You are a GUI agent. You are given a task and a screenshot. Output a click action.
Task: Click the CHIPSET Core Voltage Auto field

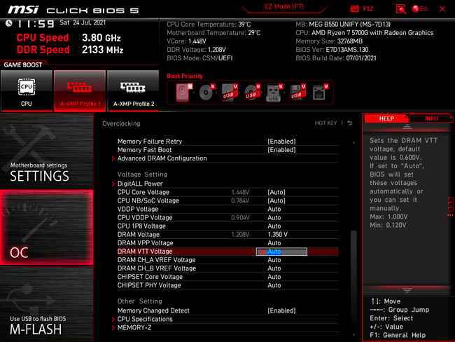(x=274, y=277)
